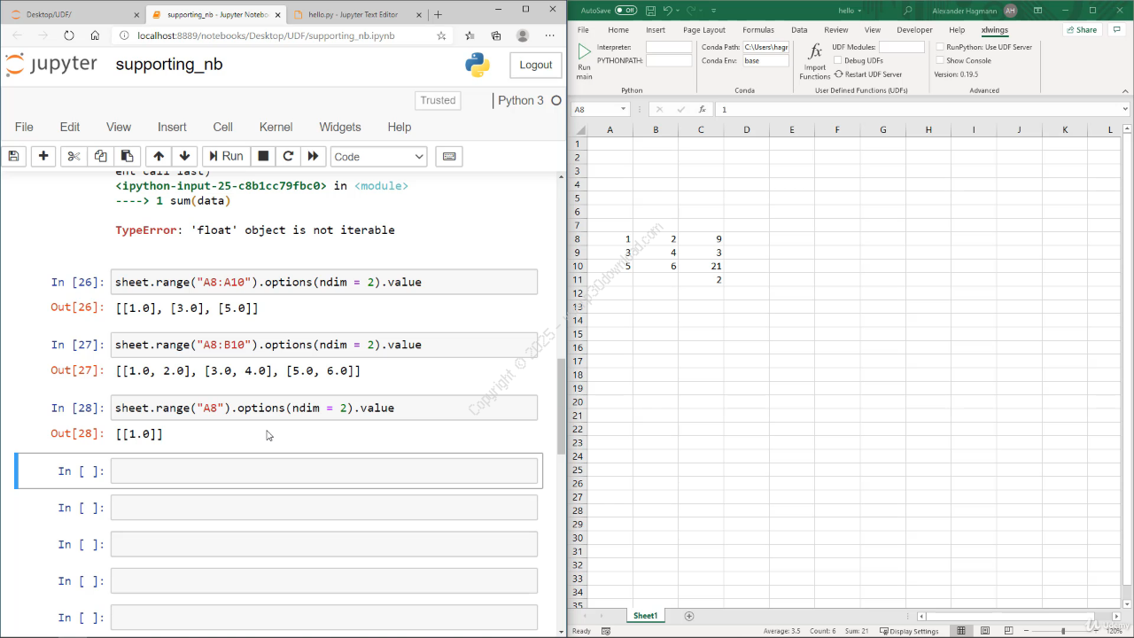Screen dimensions: 1134x638
Task: Expand the Excel formula bar
Action: (x=1125, y=109)
